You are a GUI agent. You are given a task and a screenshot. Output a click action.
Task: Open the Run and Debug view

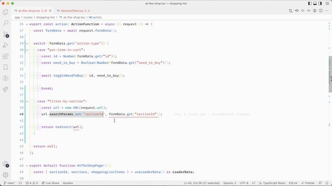click(6, 45)
